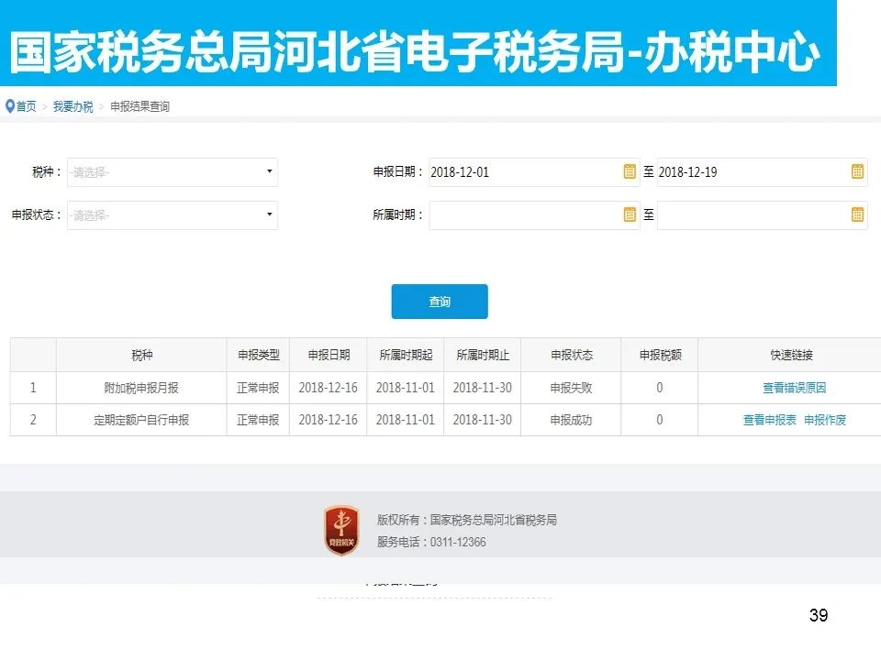881x660 pixels.
Task: Click the 税种 column header
Action: (x=141, y=355)
